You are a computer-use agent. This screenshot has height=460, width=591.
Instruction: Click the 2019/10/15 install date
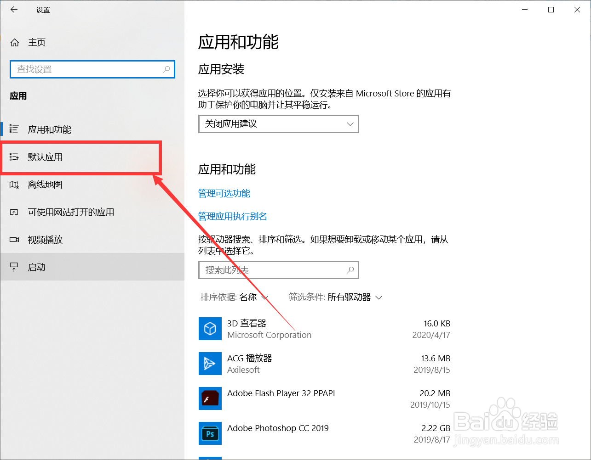(430, 405)
